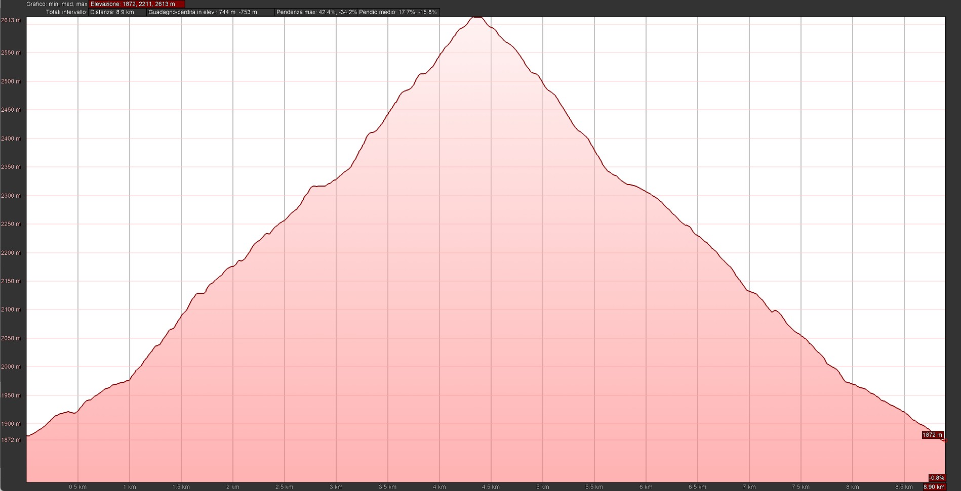Click the 8 km x-axis label

pyautogui.click(x=852, y=487)
